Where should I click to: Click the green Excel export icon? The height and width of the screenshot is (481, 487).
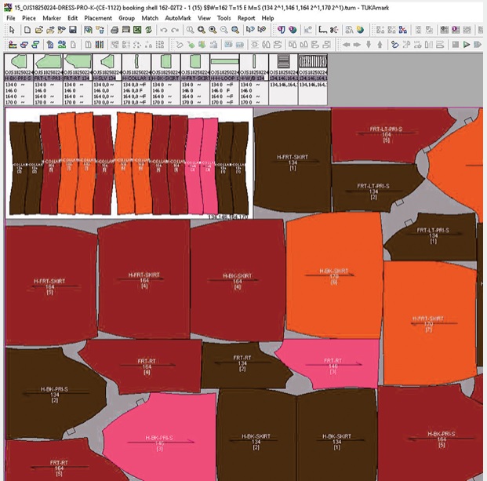pyautogui.click(x=136, y=30)
